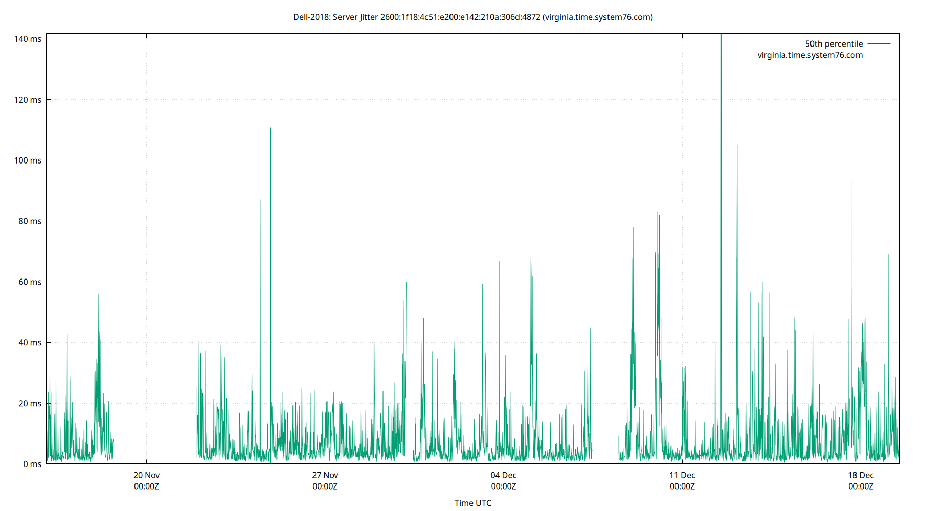Click the "Time UTC" axis label
Viewport: 946px width, 511px height.
tap(473, 503)
